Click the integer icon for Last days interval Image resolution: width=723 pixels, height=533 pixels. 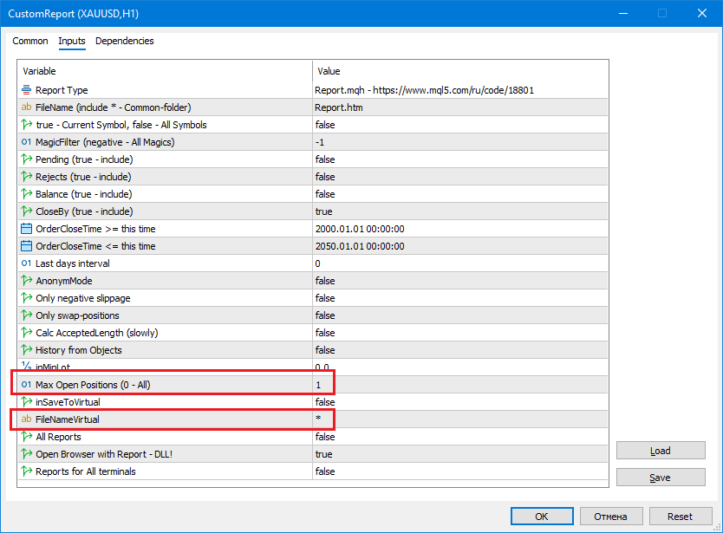26,263
